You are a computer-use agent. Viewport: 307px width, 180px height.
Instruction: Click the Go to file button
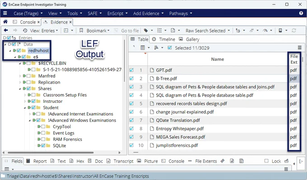[126, 31]
